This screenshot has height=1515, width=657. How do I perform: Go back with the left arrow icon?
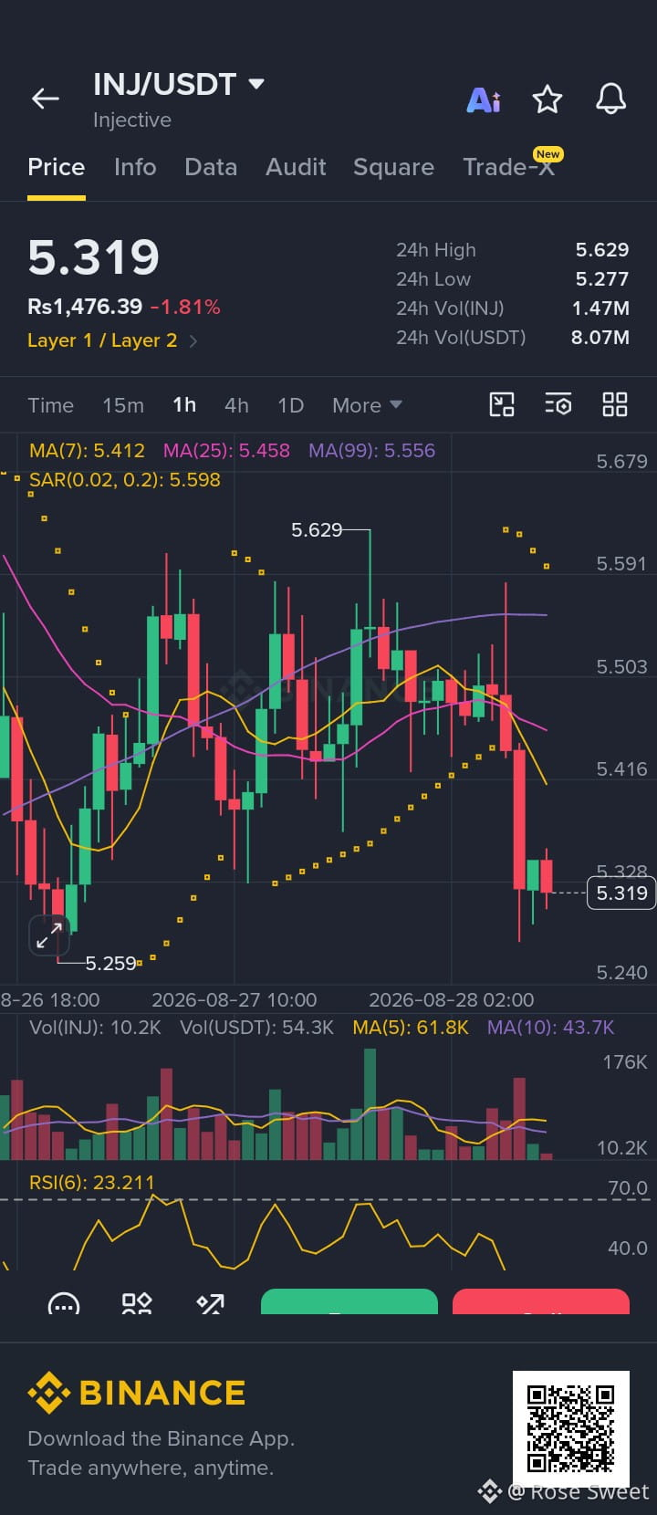point(46,99)
